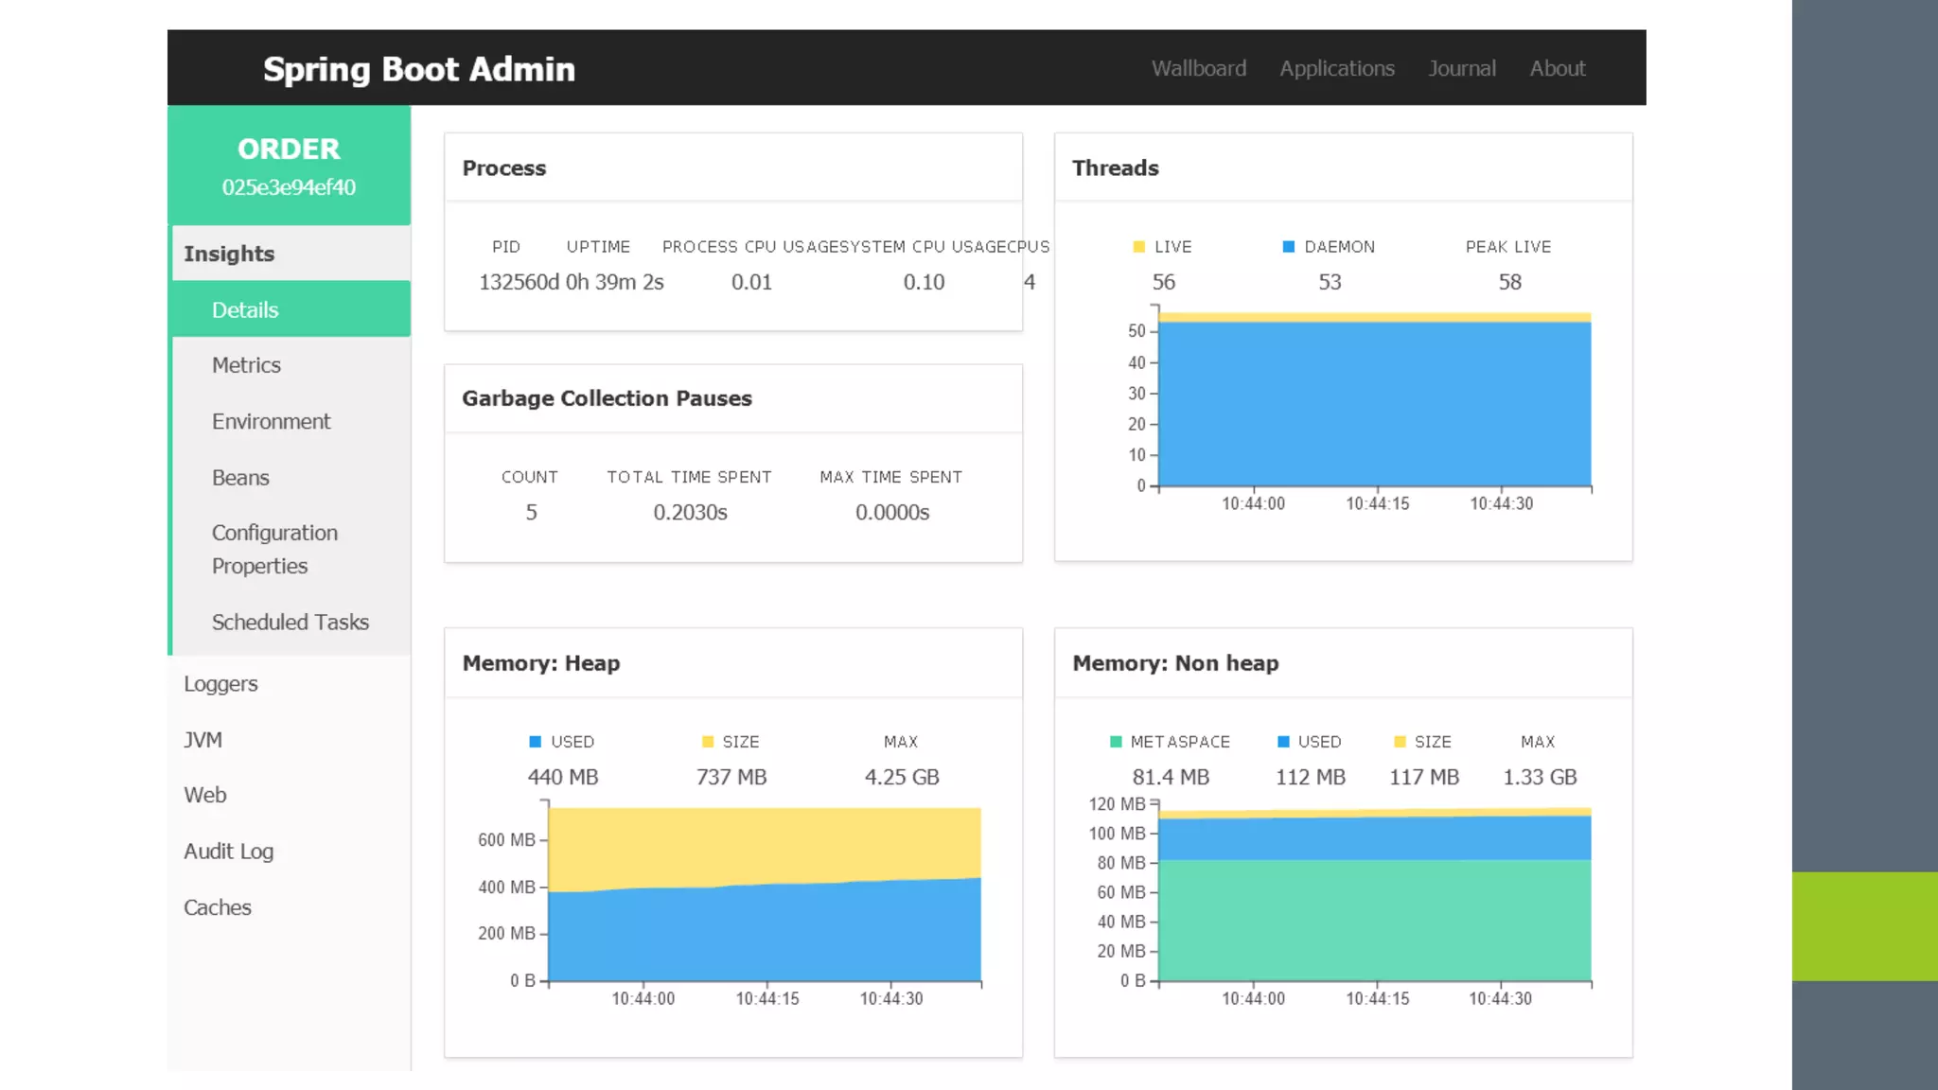
Task: Go to the Applications menu item
Action: point(1336,68)
